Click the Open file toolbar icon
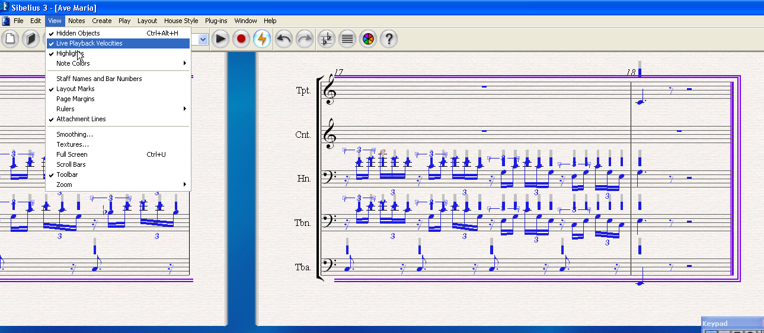Image resolution: width=764 pixels, height=333 pixels. click(31, 40)
